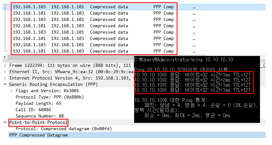Select the Frame 1222394: 111 bytes on wire line
Image resolution: width=272 pixels, height=145 pixels.
pyautogui.click(x=71, y=65)
